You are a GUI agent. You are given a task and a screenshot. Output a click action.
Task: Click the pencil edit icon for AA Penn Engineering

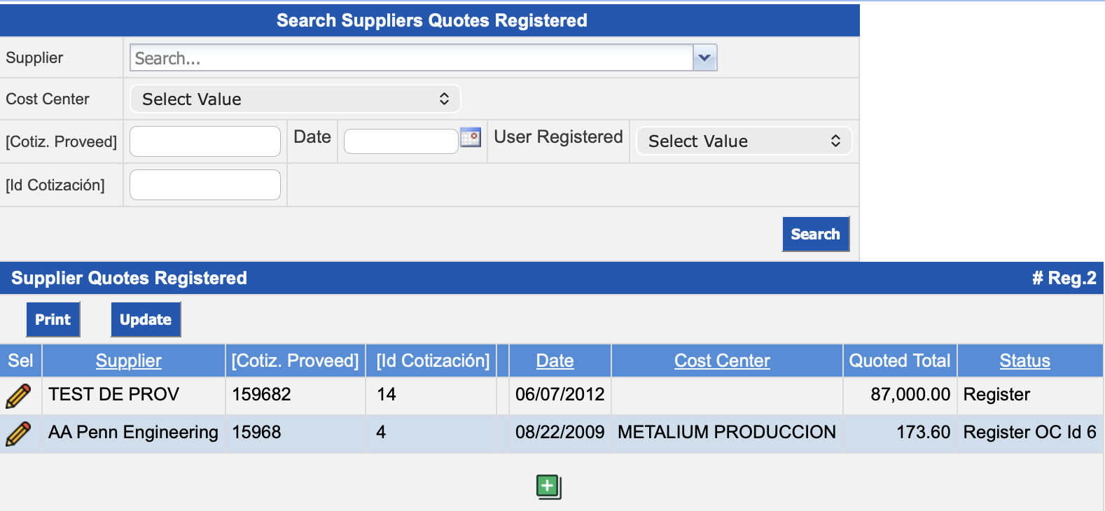[18, 433]
